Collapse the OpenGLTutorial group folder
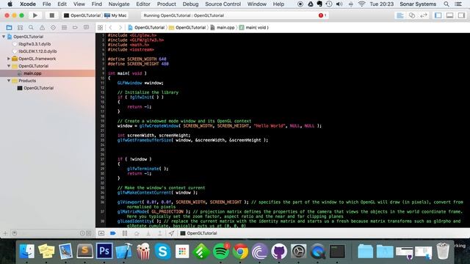 (x=9, y=66)
